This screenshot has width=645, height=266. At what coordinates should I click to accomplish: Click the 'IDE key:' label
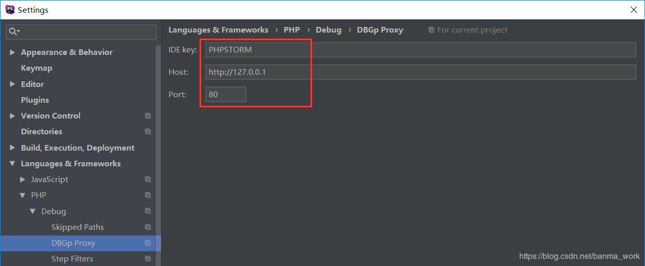point(183,50)
